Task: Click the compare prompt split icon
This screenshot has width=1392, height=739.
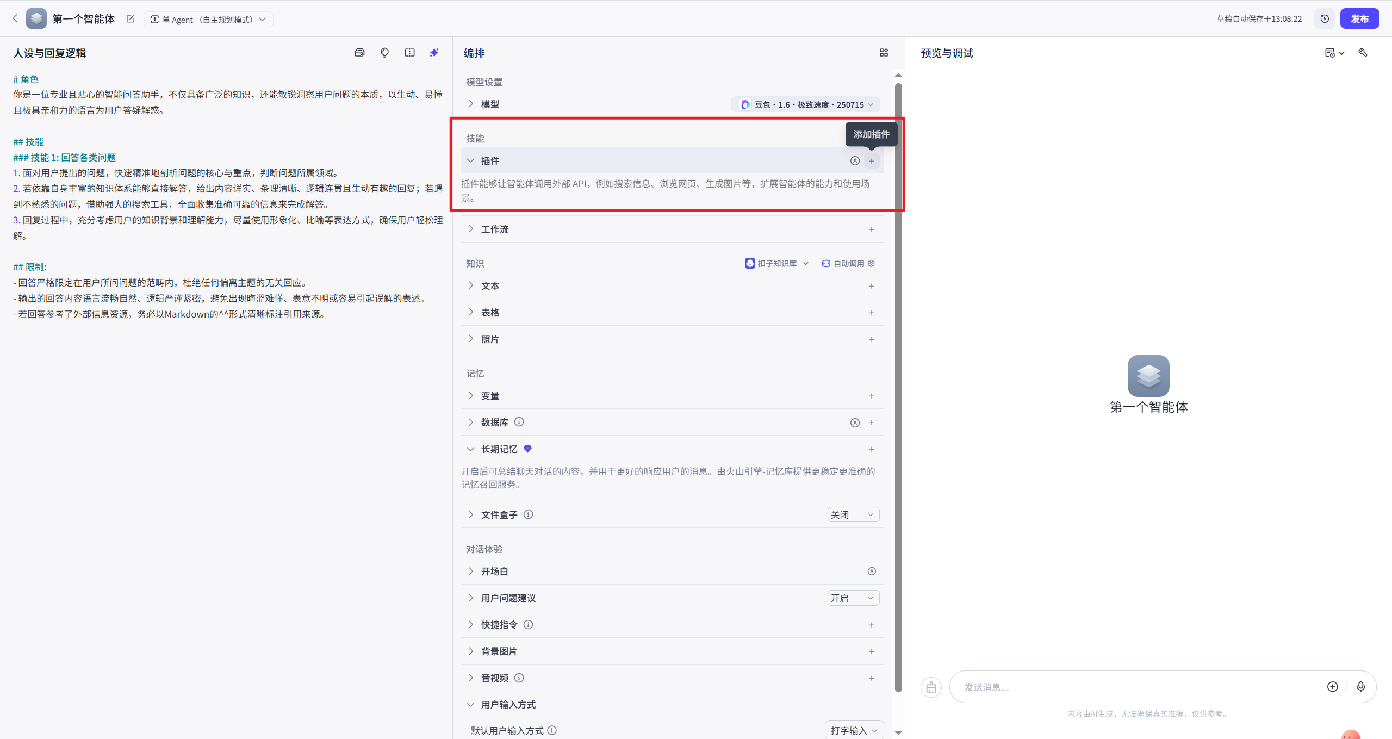Action: click(x=409, y=53)
